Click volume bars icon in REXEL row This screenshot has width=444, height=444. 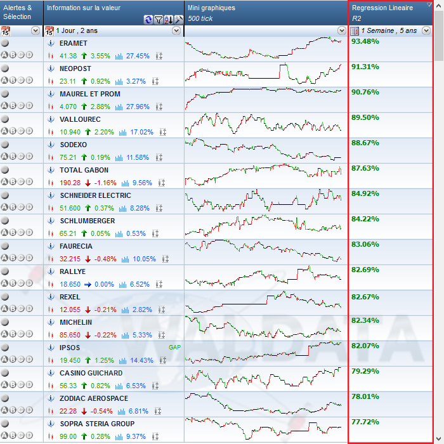click(125, 310)
